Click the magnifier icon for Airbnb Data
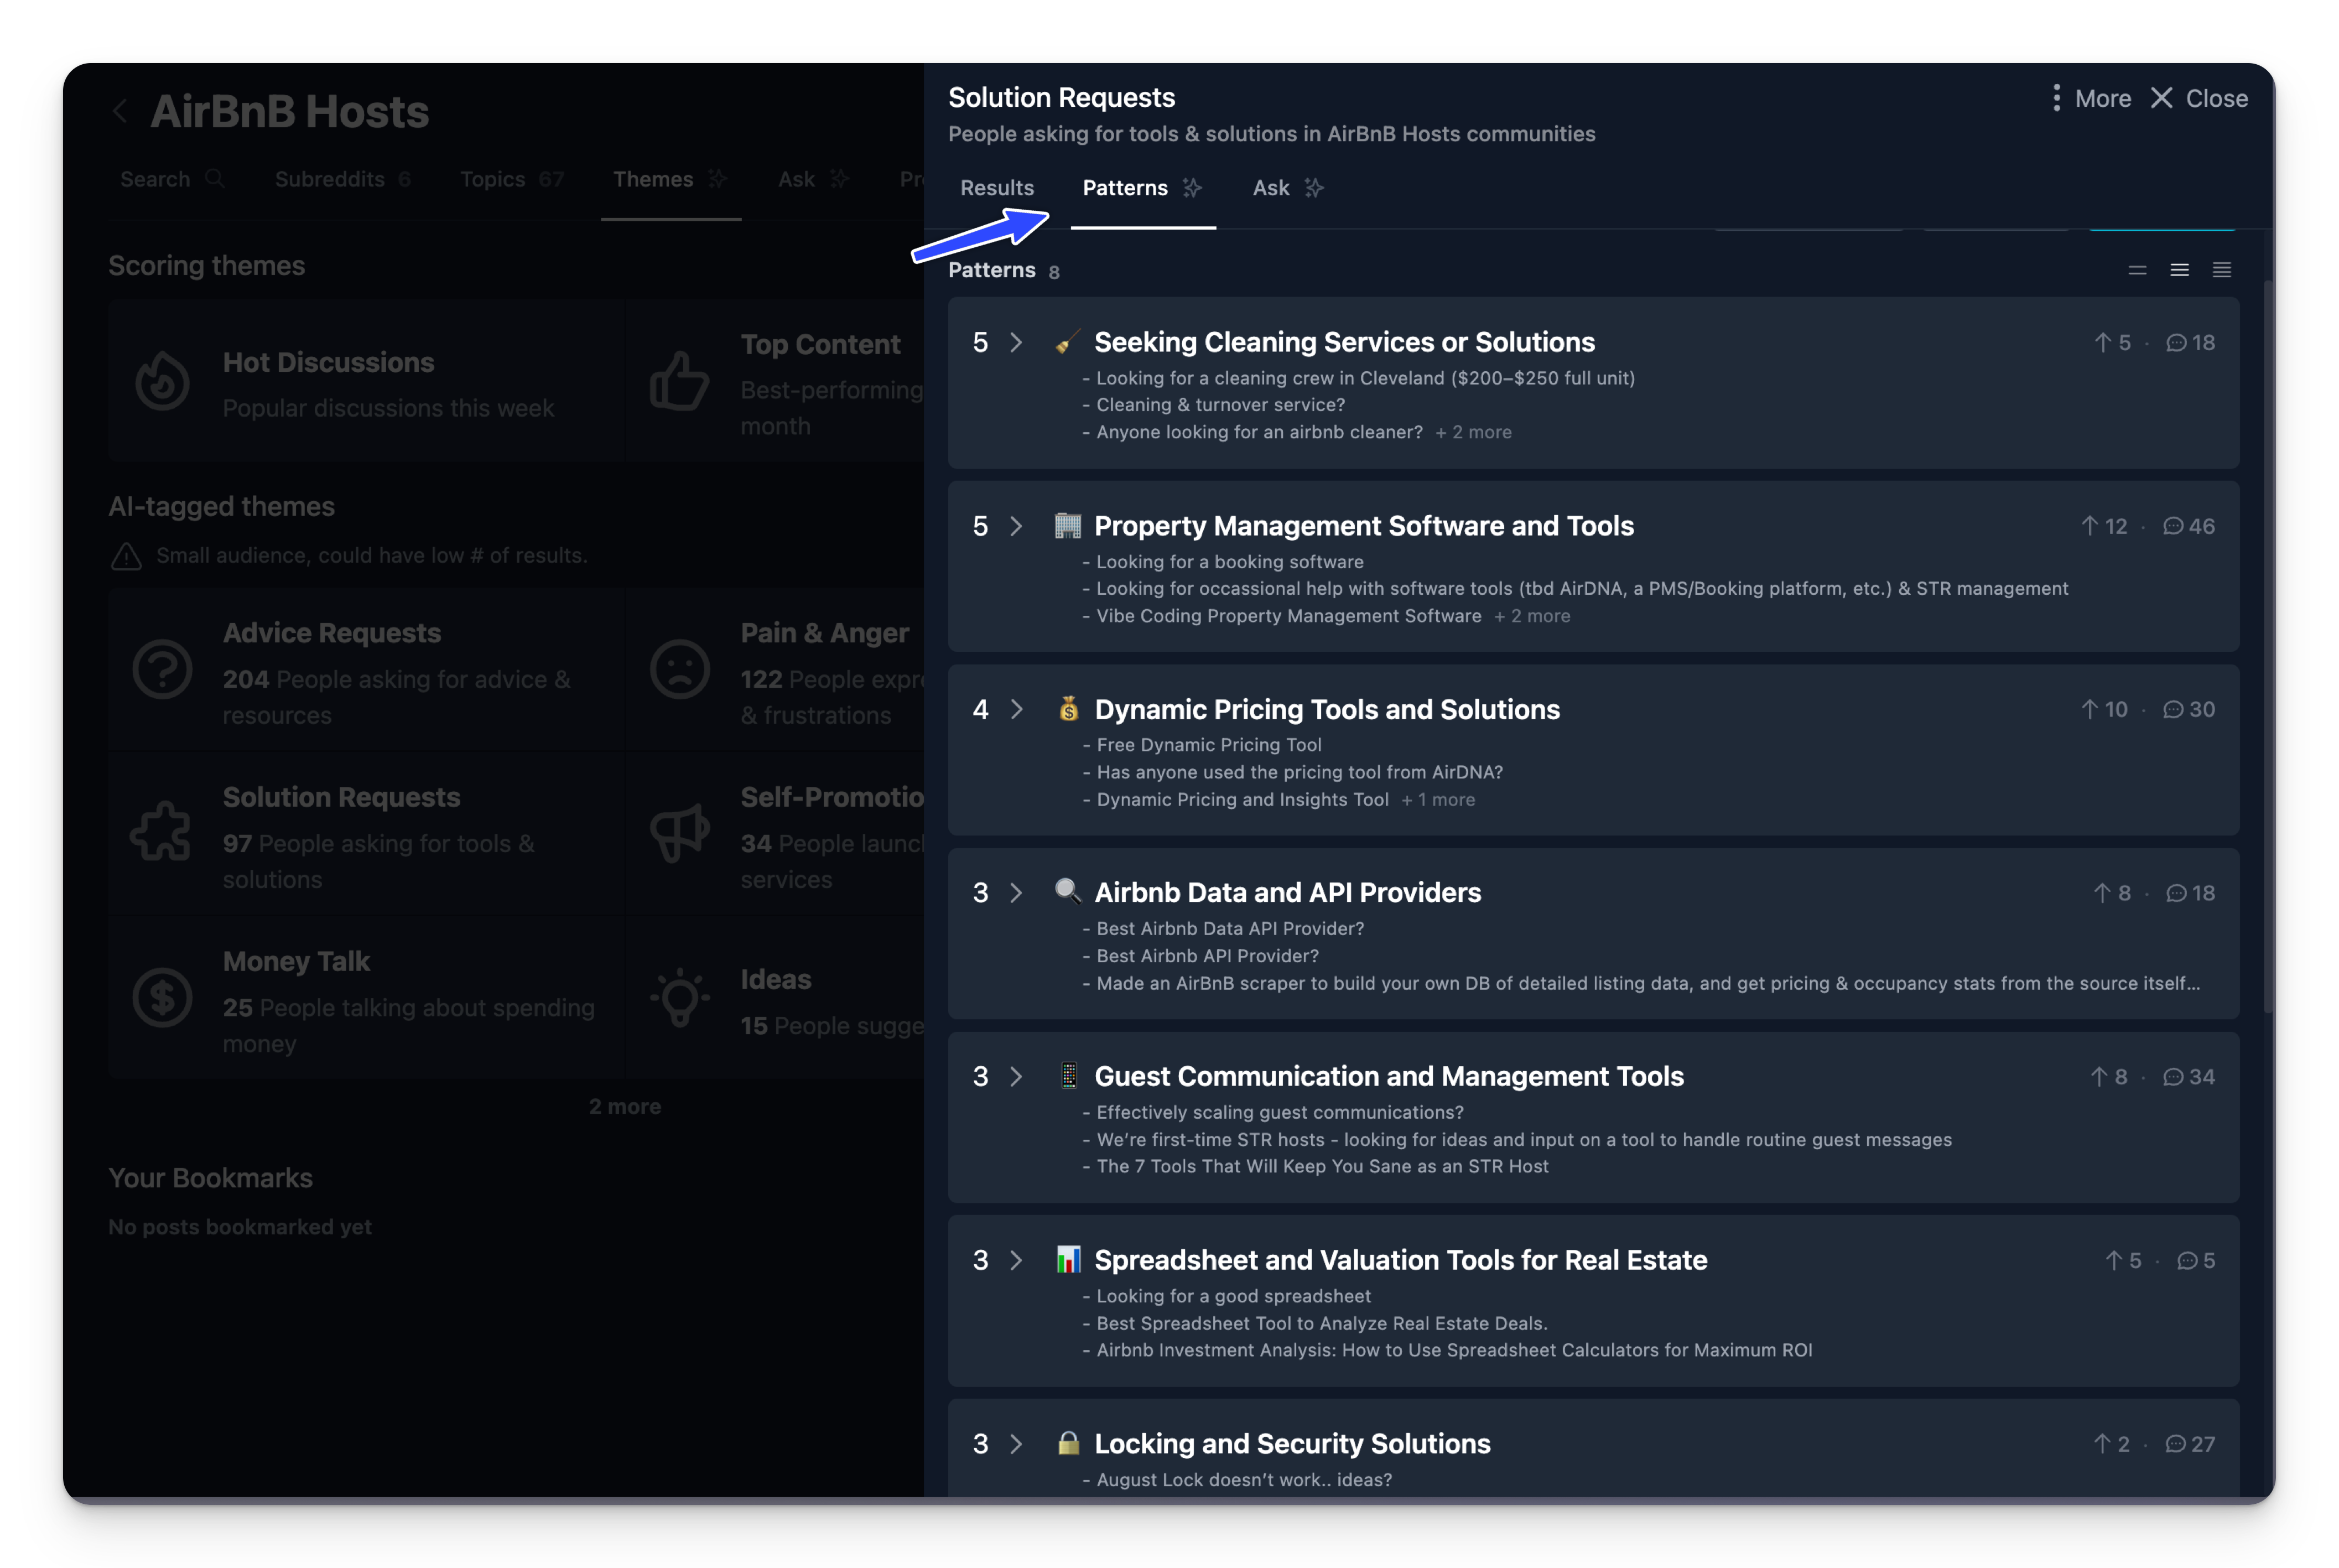This screenshot has height=1568, width=2339. pos(1068,891)
